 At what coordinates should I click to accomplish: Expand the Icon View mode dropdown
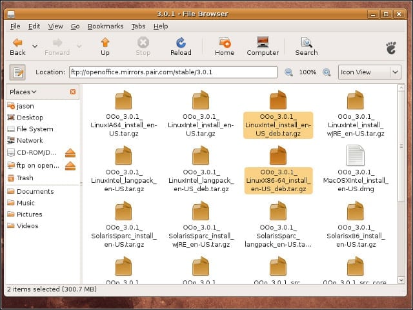[x=395, y=72]
